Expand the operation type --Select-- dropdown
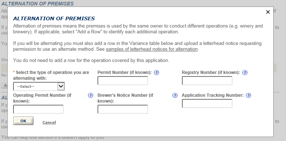 [x=39, y=87]
